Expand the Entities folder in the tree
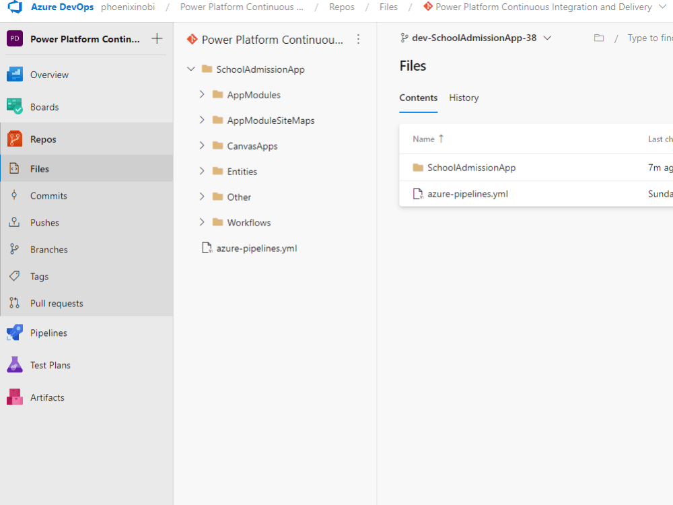Screen dimensions: 673x505 pos(201,171)
